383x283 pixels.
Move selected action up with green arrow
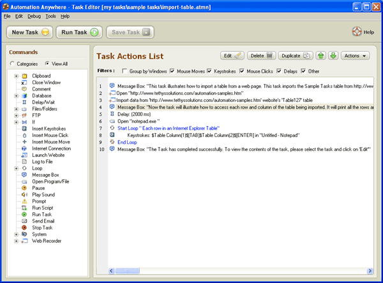point(321,55)
